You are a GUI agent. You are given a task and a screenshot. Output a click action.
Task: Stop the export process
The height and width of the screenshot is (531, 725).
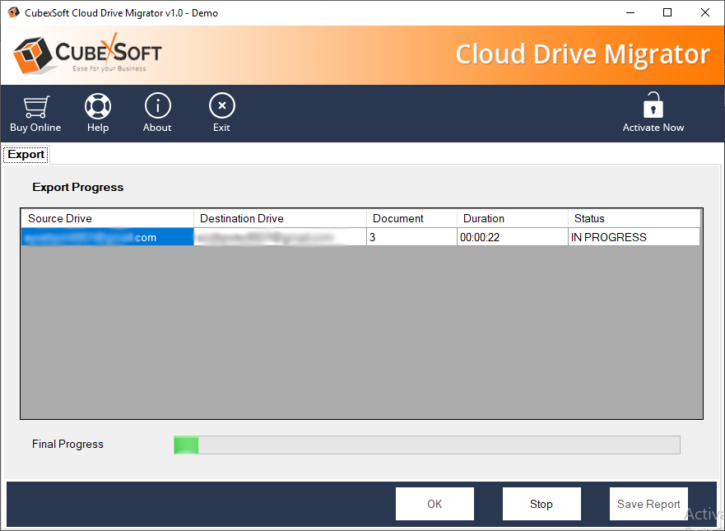point(541,504)
